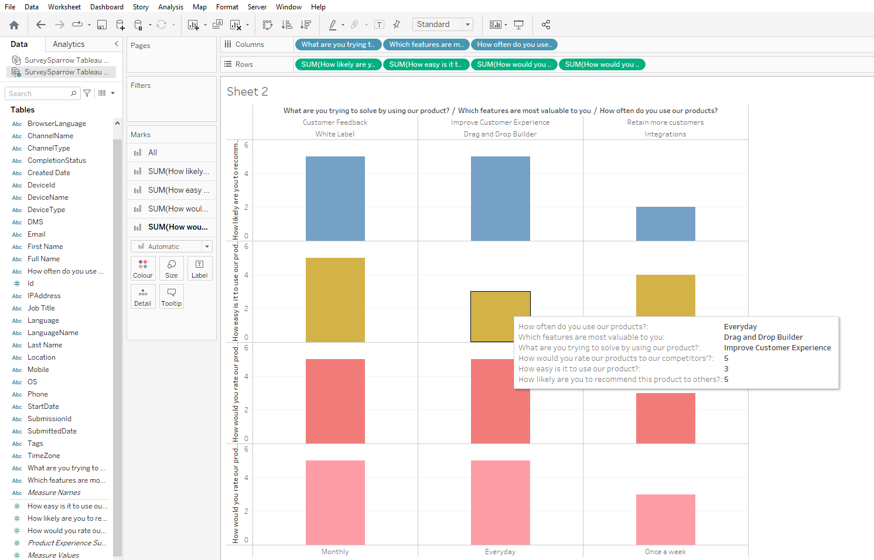The width and height of the screenshot is (874, 560).
Task: Sort descending using the toolbar icon
Action: pos(305,25)
